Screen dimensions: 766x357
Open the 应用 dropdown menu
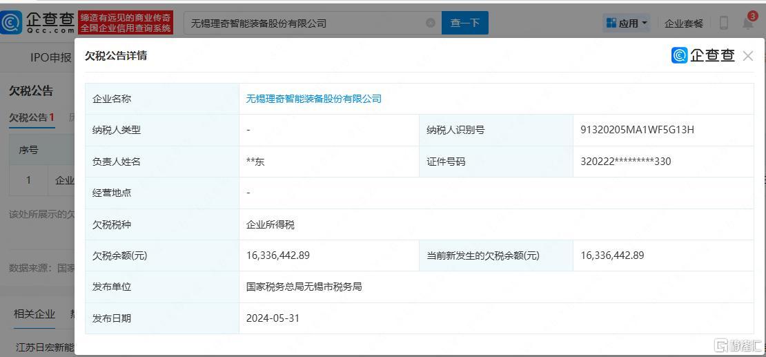pos(627,23)
